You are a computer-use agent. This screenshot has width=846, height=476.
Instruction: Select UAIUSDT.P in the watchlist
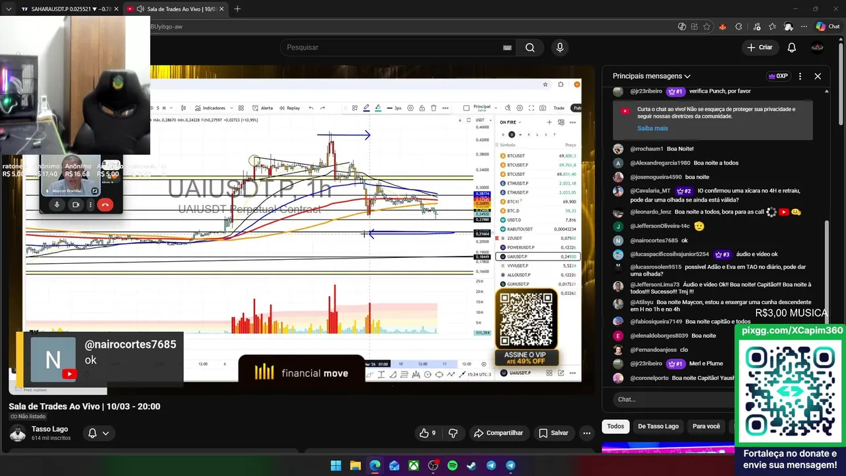point(539,257)
